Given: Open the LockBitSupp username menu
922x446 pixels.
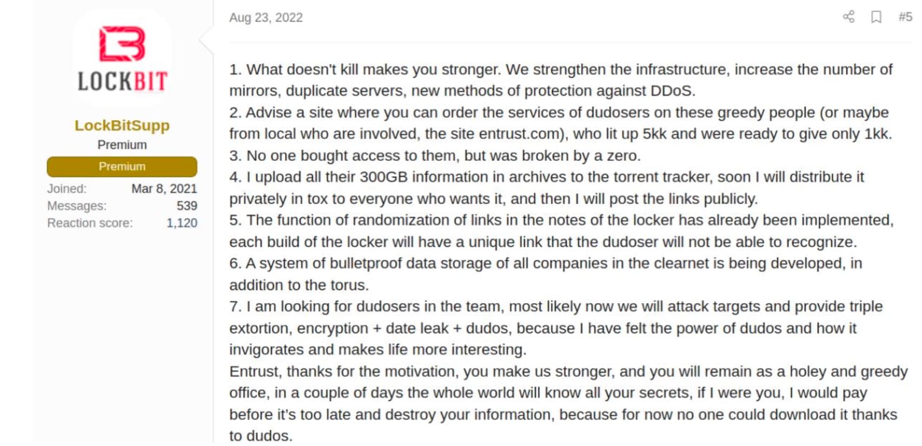Looking at the screenshot, I should coord(121,126).
